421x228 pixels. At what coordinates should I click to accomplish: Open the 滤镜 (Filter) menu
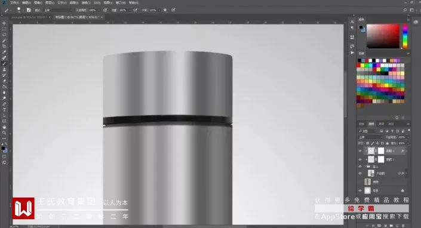(x=86, y=2)
